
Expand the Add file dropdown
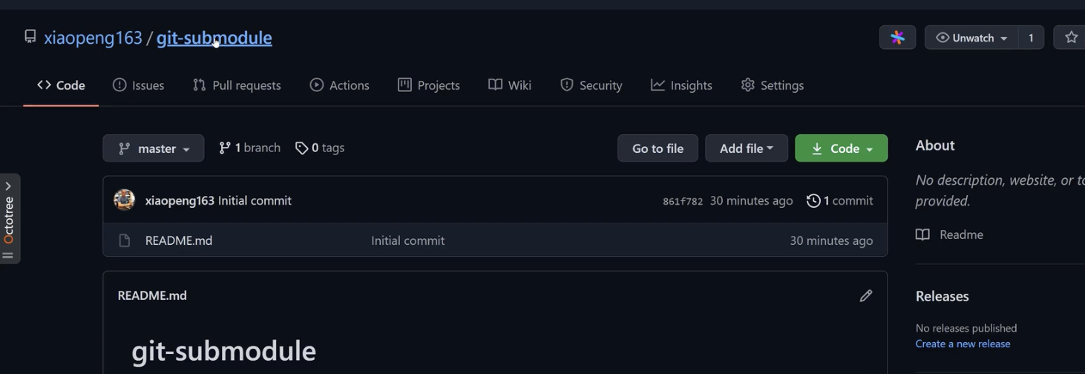(746, 148)
